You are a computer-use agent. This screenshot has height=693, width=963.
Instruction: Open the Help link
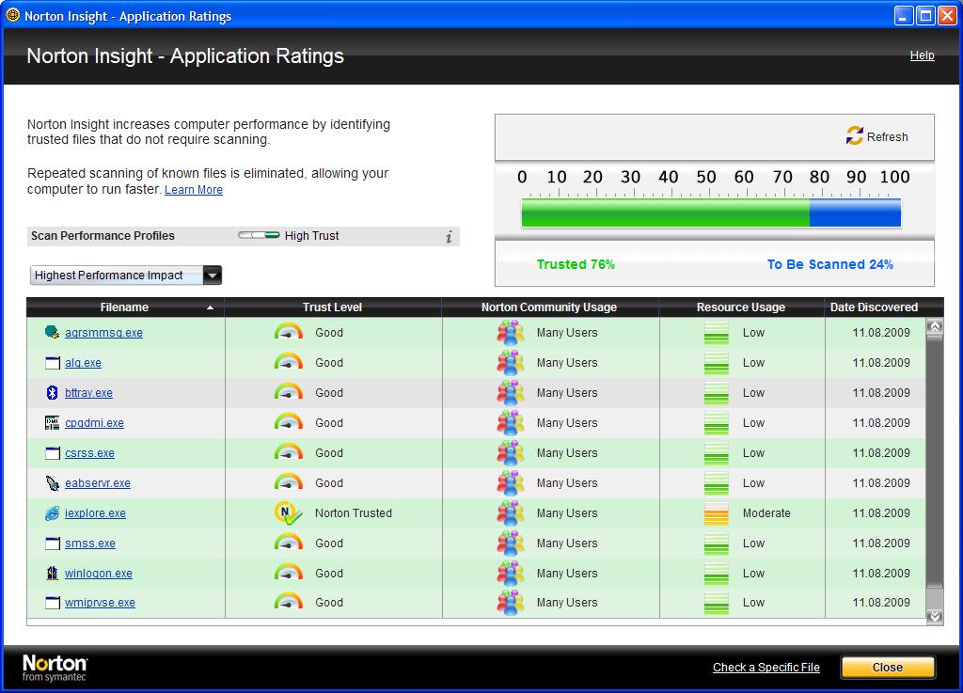[x=922, y=55]
